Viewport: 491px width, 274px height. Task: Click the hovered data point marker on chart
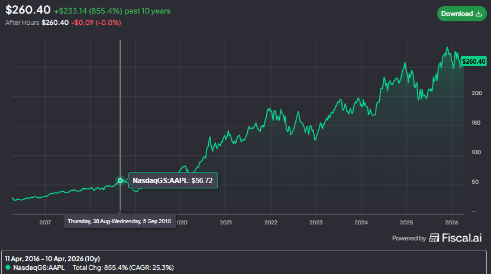[120, 181]
